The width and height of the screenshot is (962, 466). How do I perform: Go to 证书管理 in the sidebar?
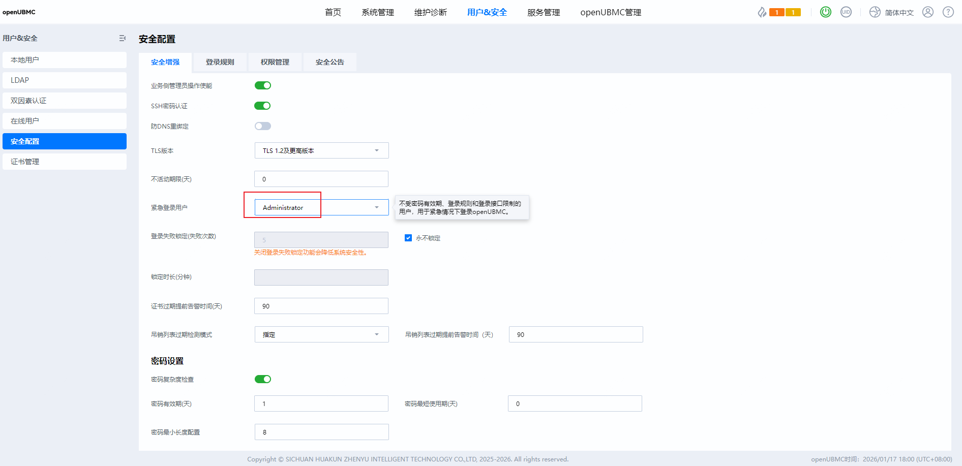pos(65,162)
